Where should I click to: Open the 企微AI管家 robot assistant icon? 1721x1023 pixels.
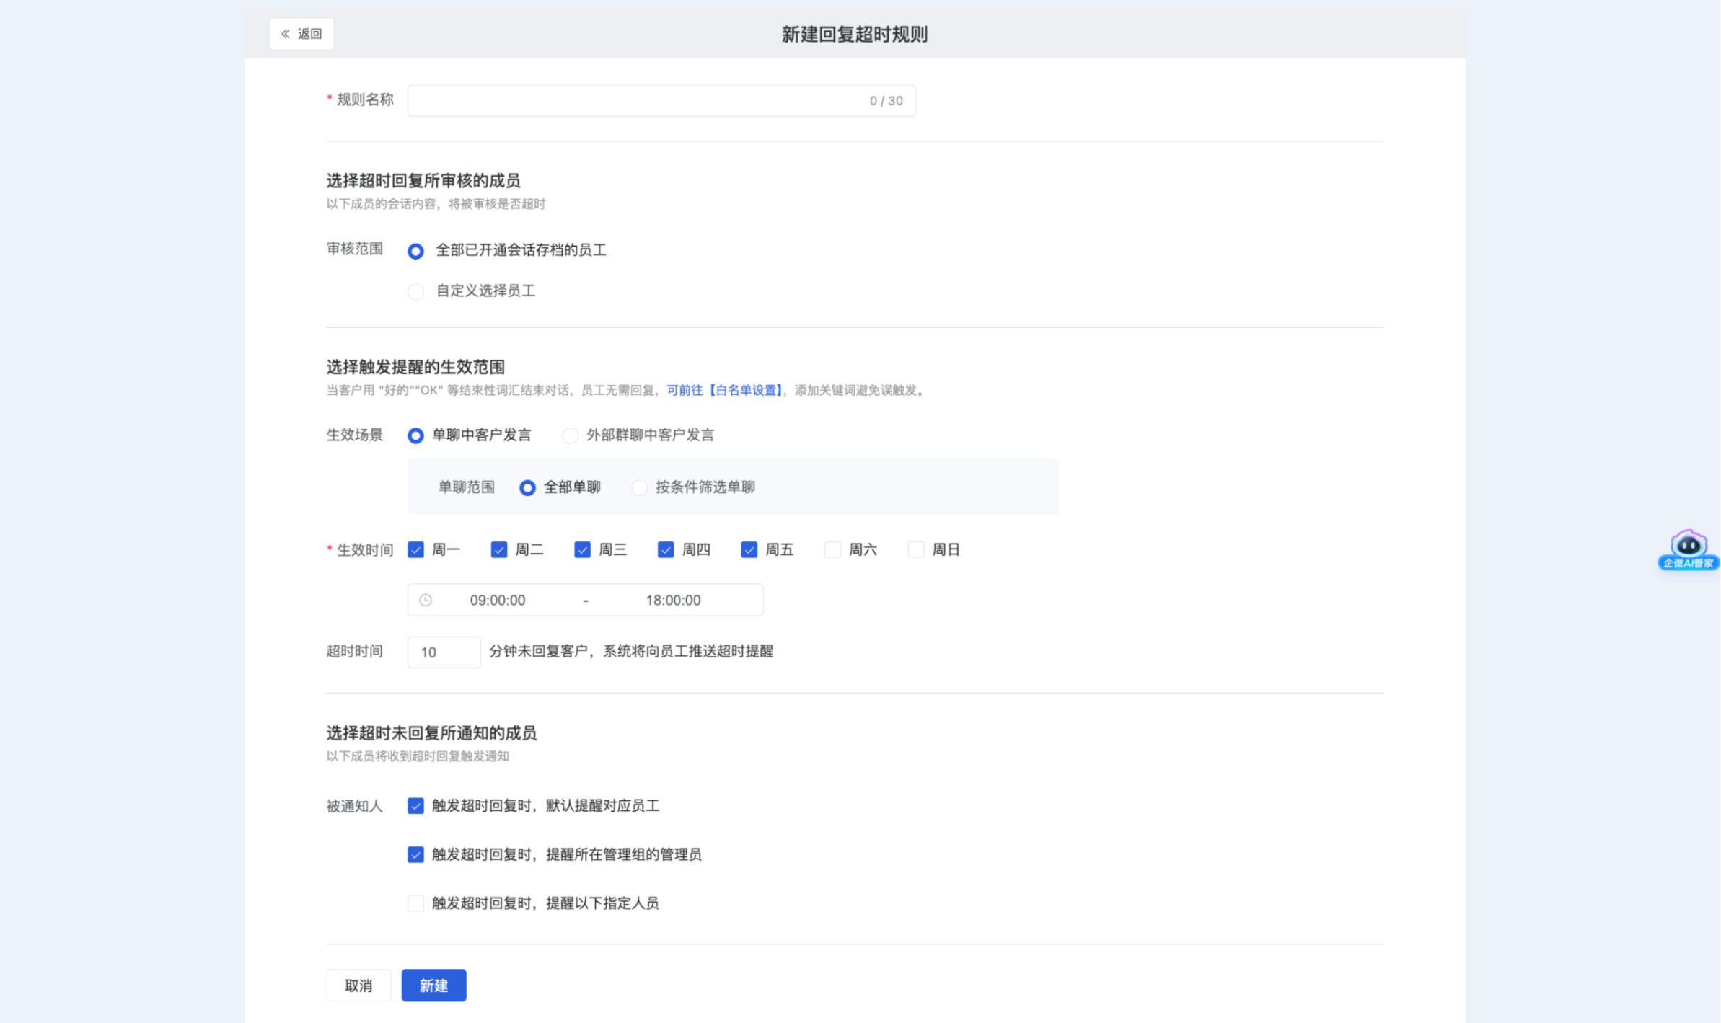[x=1688, y=550]
